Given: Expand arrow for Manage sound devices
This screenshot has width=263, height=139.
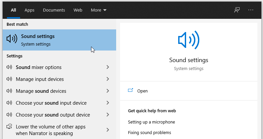Looking at the screenshot, I should [x=108, y=91].
